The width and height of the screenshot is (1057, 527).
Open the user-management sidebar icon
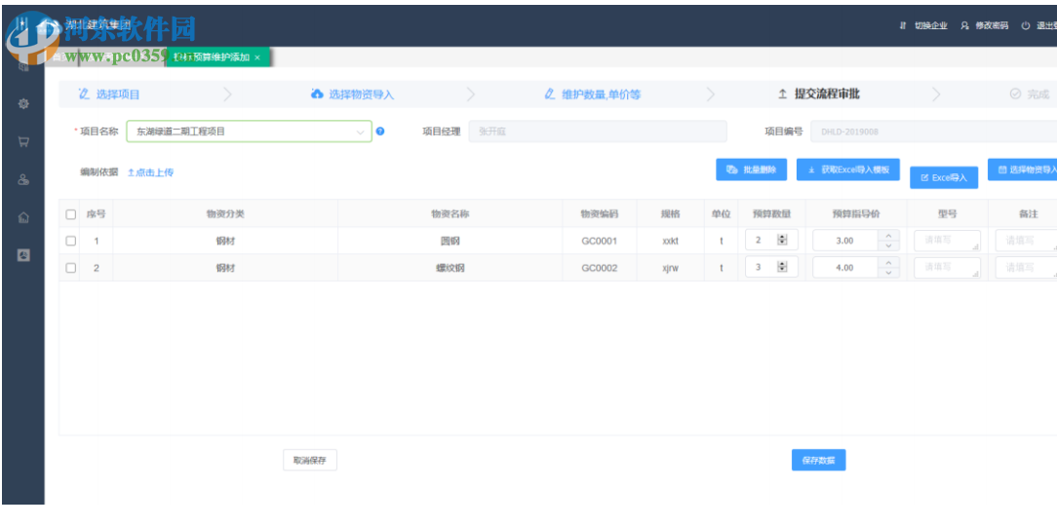coord(23,179)
